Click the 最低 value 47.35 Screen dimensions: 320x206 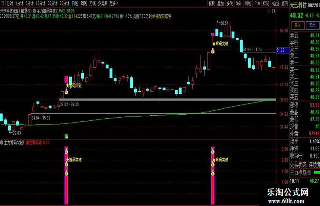(x=315, y=119)
